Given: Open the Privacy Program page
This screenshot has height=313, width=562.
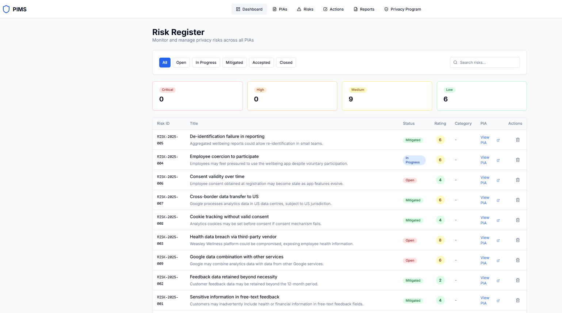Looking at the screenshot, I should [x=403, y=9].
